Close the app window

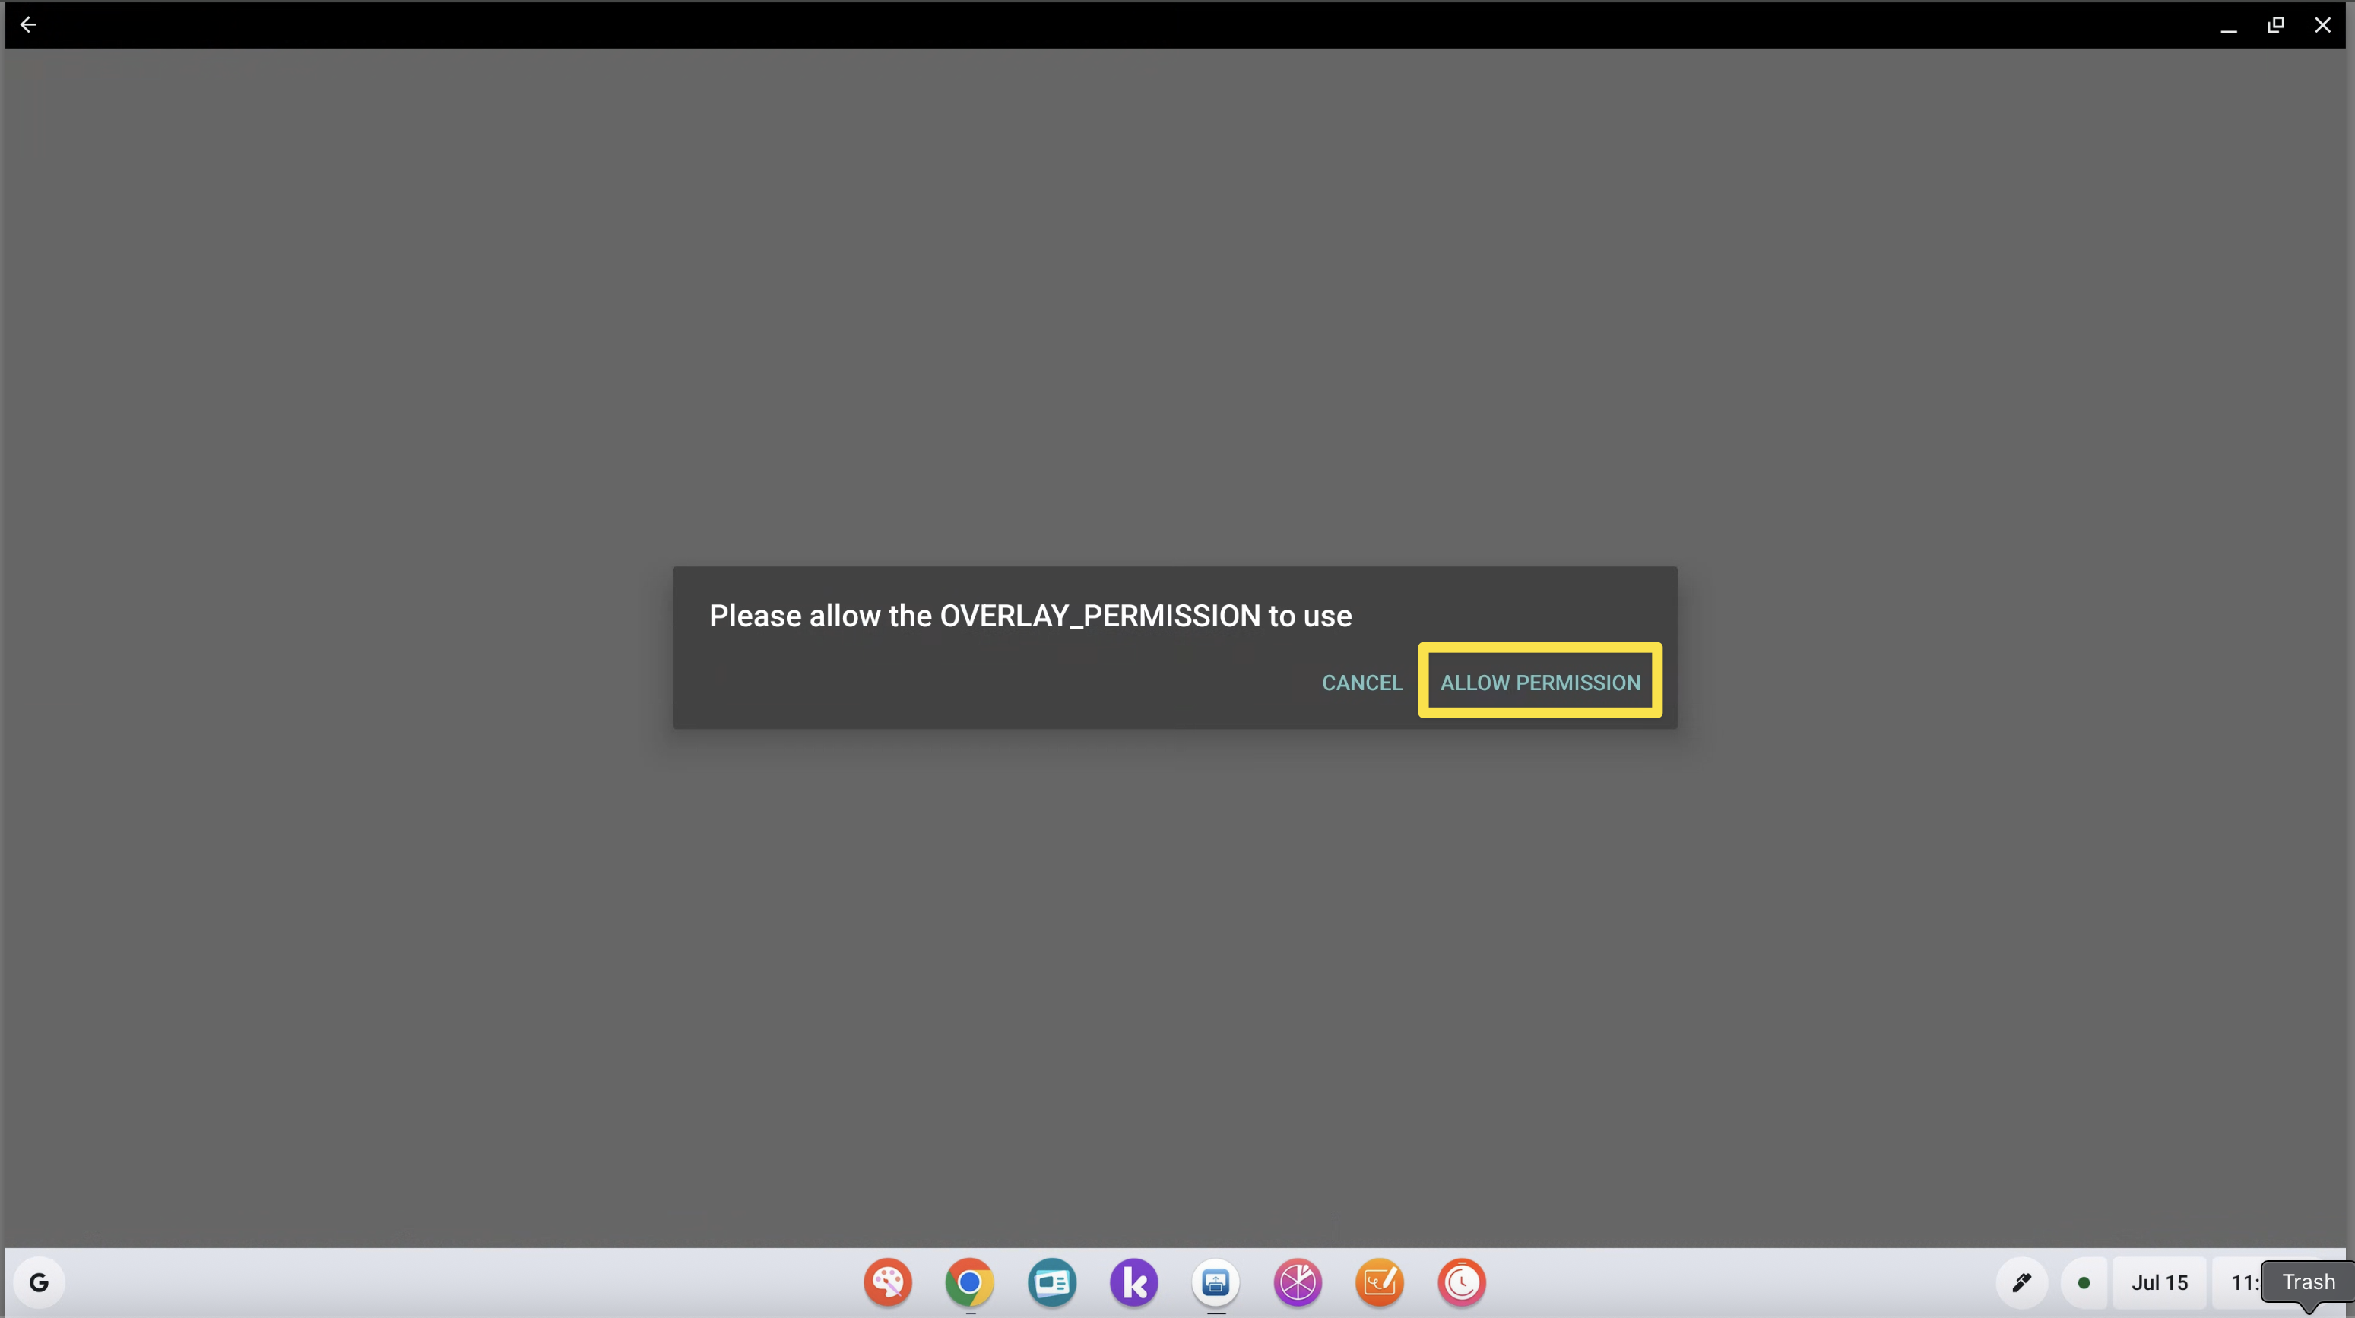coord(2323,24)
